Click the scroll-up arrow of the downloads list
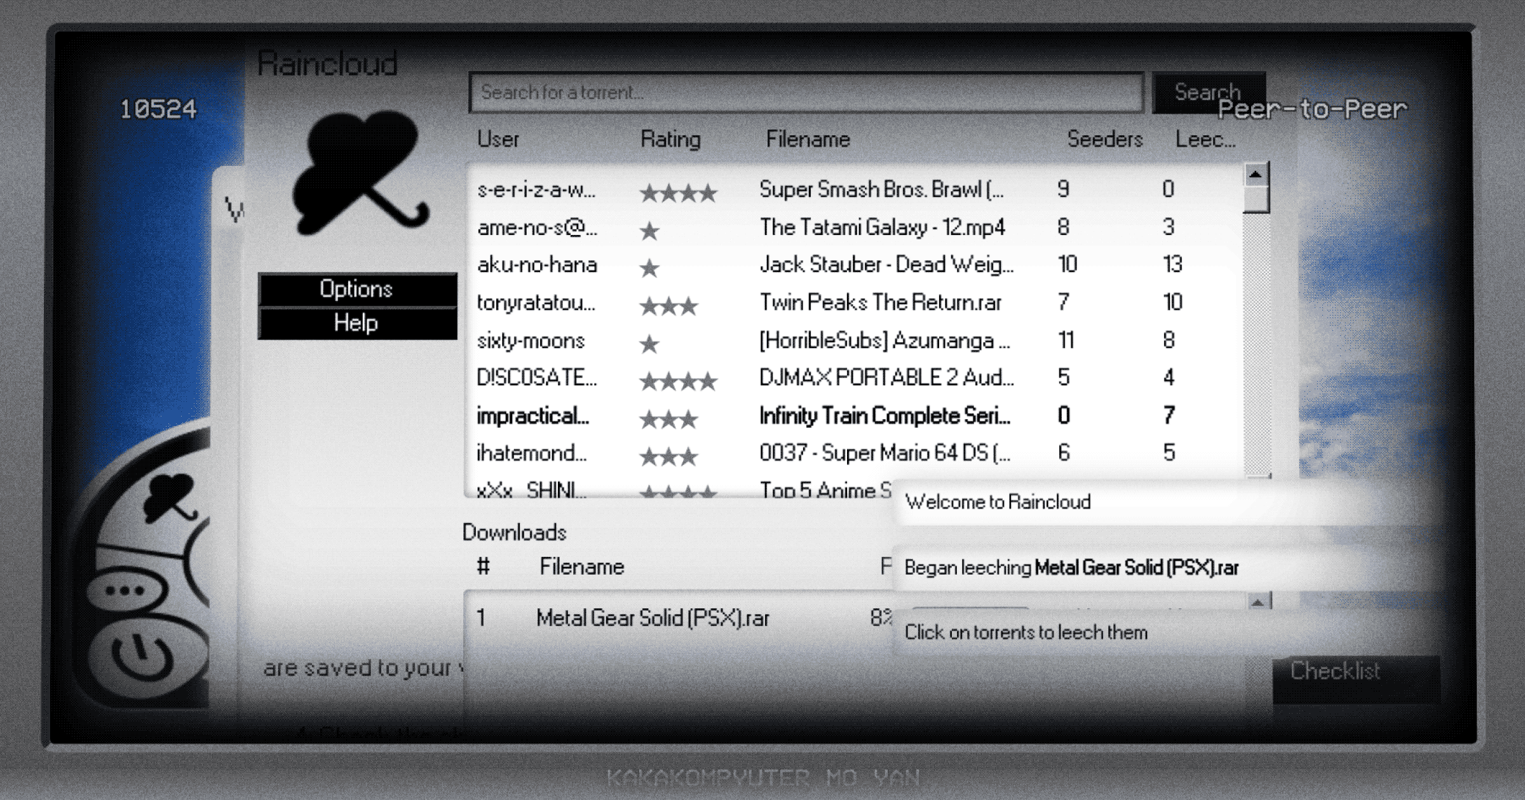The width and height of the screenshot is (1525, 800). 1257,602
